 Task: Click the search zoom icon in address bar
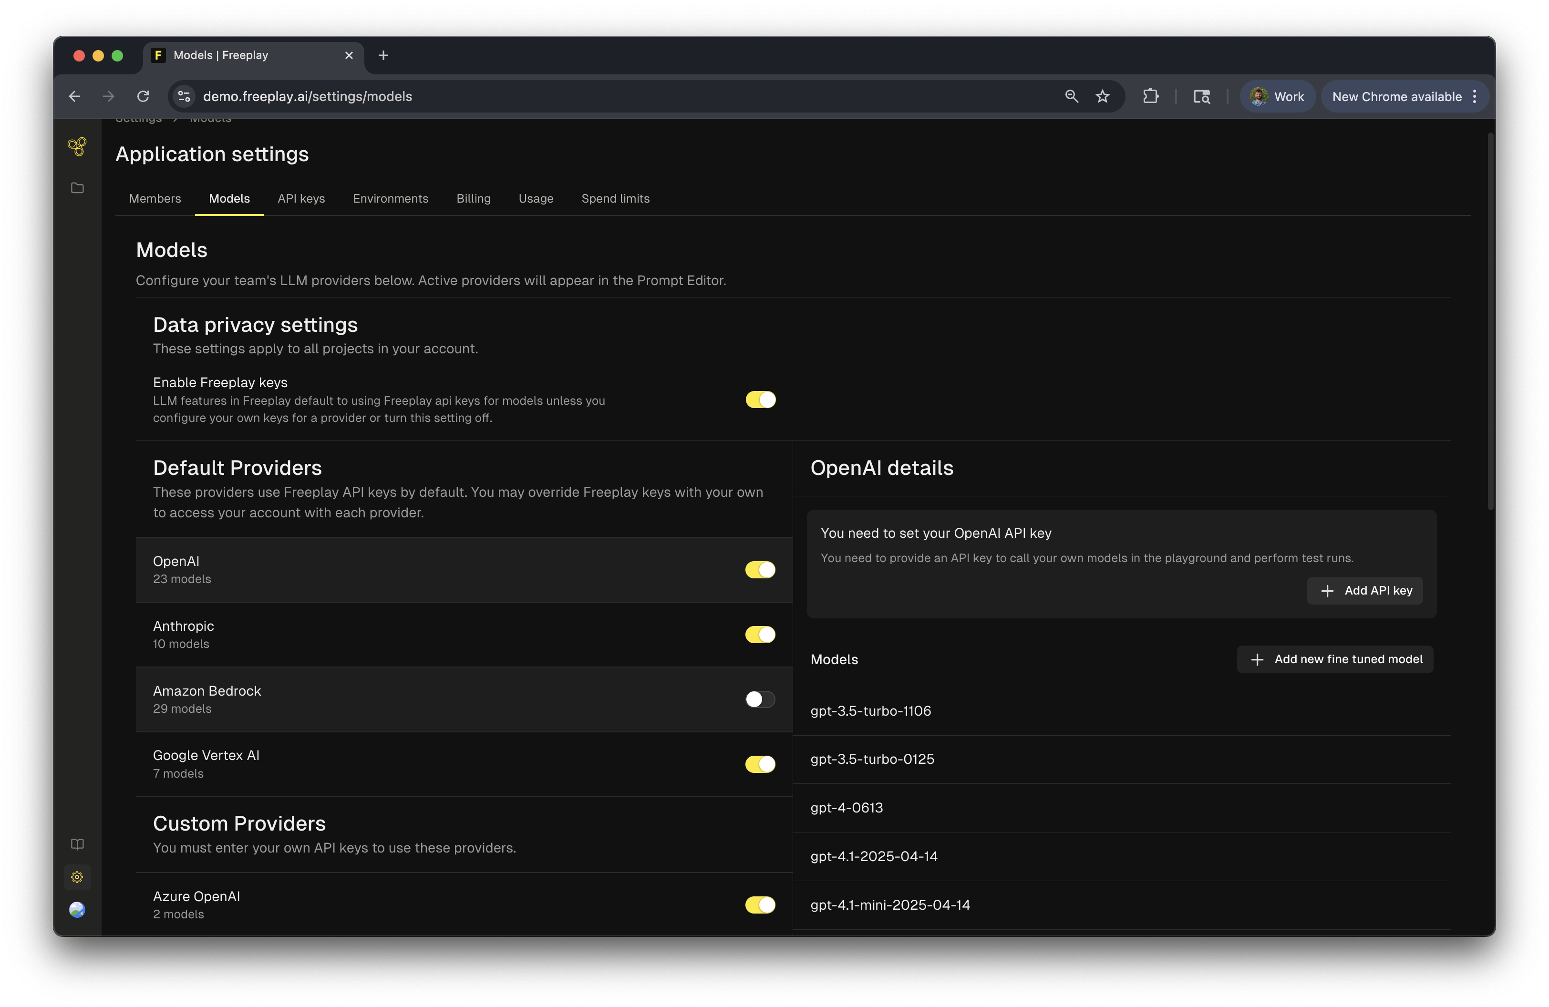[1071, 96]
